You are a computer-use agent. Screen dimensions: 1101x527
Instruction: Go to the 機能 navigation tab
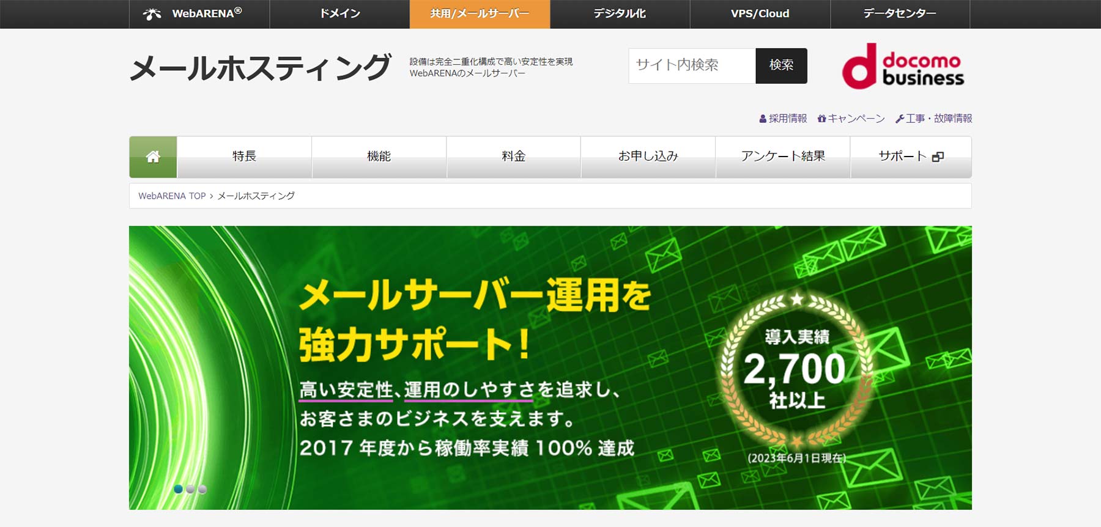(x=379, y=157)
